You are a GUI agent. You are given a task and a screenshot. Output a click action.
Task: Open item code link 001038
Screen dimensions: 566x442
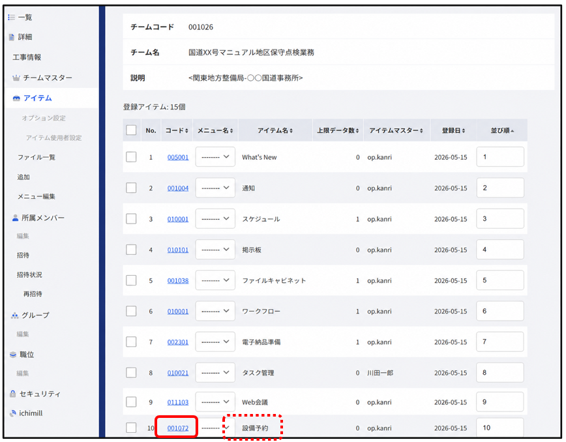[x=178, y=280]
